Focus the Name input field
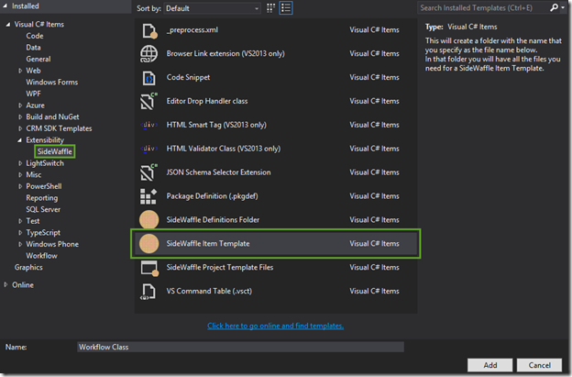572x377 pixels. pyautogui.click(x=240, y=347)
